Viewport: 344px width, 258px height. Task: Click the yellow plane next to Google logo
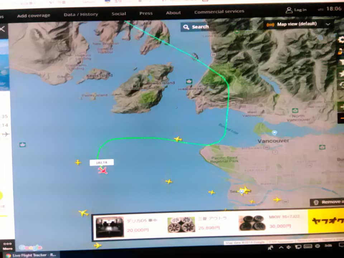[x=97, y=245]
